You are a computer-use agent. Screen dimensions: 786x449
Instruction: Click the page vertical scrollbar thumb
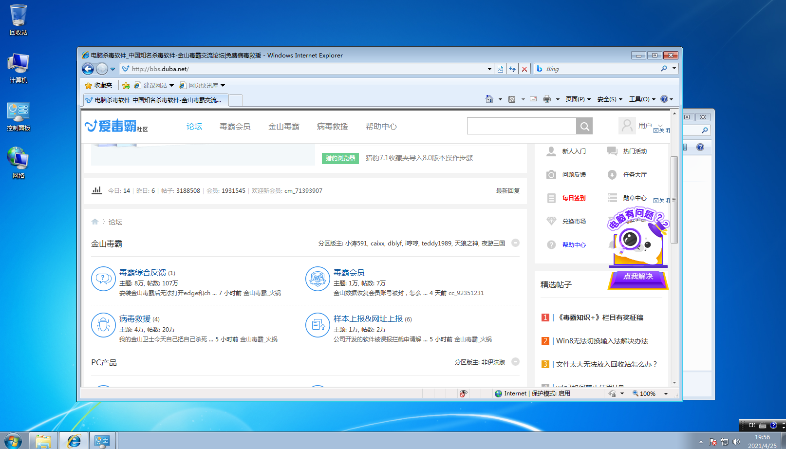tap(674, 200)
